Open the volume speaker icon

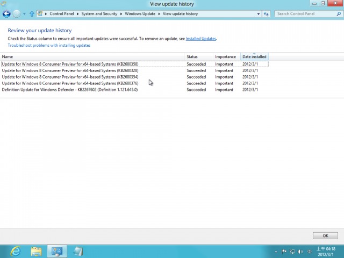pyautogui.click(x=300, y=252)
